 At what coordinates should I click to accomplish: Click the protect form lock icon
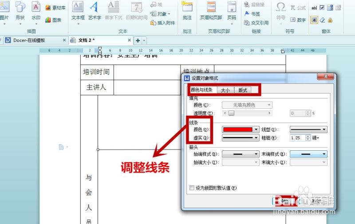point(330,20)
